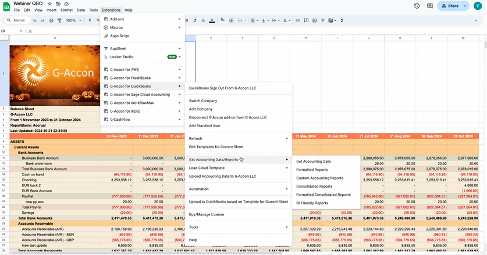487x255 pixels.
Task: Open the Share options dropdown arrow
Action: coord(465,6)
